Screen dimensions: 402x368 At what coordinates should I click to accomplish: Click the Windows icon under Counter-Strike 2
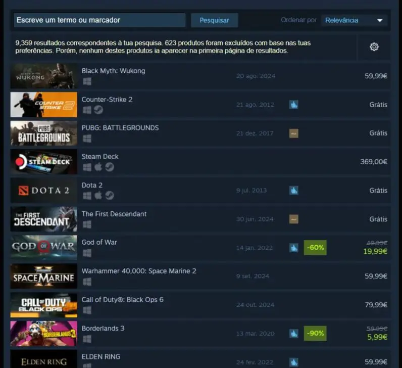click(x=87, y=110)
